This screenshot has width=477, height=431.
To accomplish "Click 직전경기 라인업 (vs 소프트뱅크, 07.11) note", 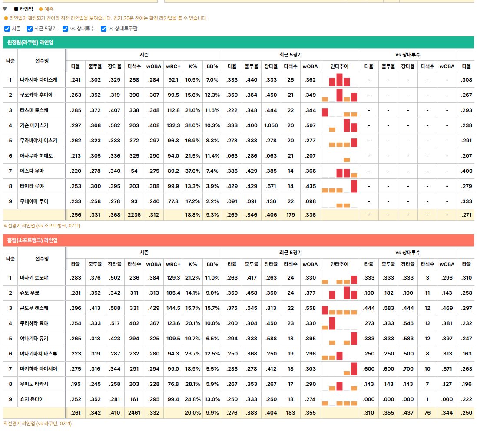I will coord(42,226).
